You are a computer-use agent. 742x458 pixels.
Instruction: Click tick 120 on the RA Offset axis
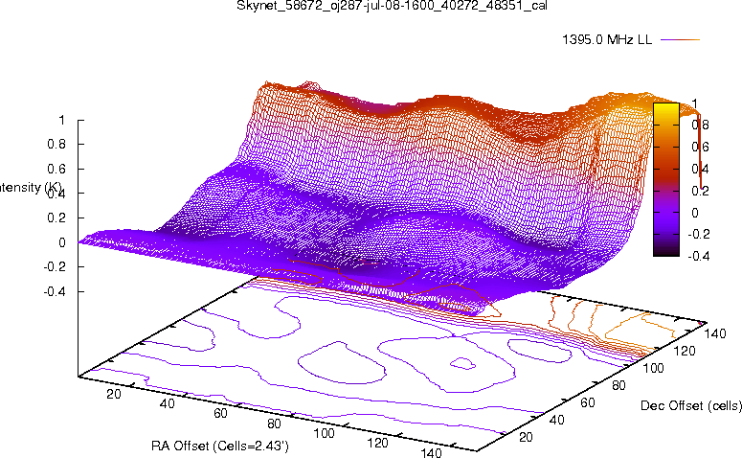(377, 443)
